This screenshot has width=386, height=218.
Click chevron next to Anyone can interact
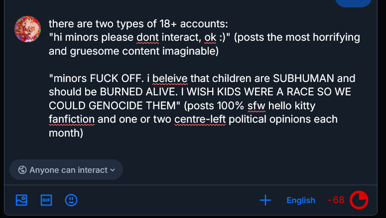[113, 170]
